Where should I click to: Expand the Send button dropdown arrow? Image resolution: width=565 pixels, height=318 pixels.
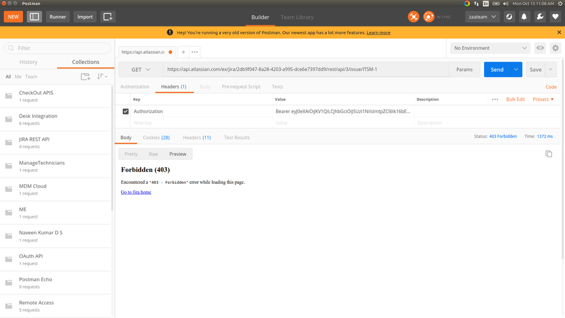tap(516, 70)
